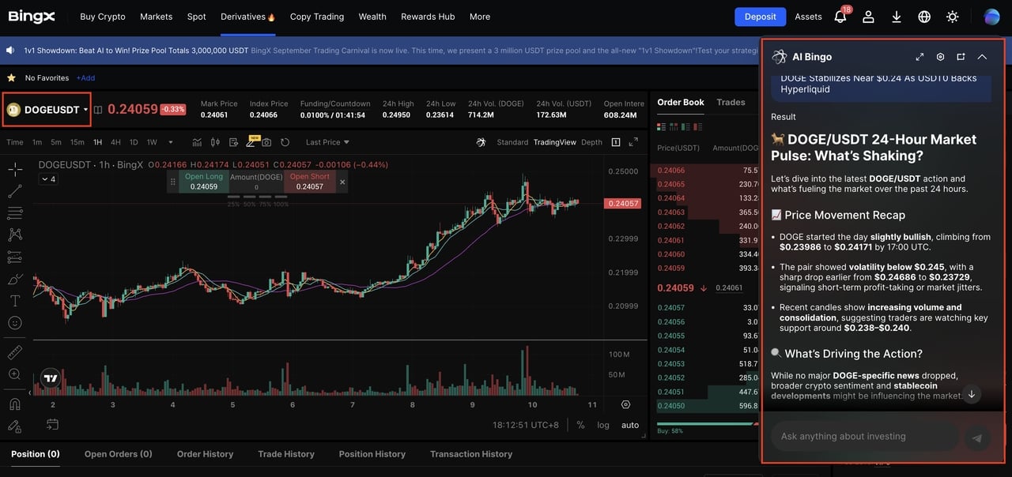The width and height of the screenshot is (1012, 477).
Task: Close the quick order widget X
Action: pyautogui.click(x=342, y=182)
